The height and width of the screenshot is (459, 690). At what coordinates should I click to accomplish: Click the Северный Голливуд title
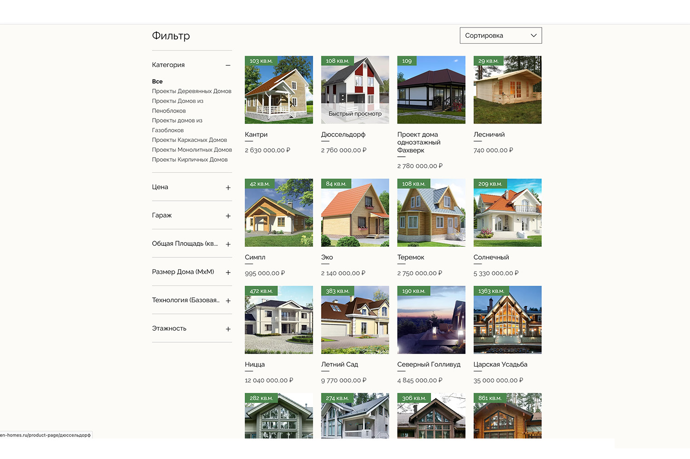click(428, 364)
